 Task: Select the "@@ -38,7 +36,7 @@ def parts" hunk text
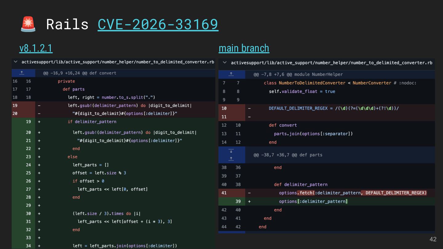click(x=288, y=155)
